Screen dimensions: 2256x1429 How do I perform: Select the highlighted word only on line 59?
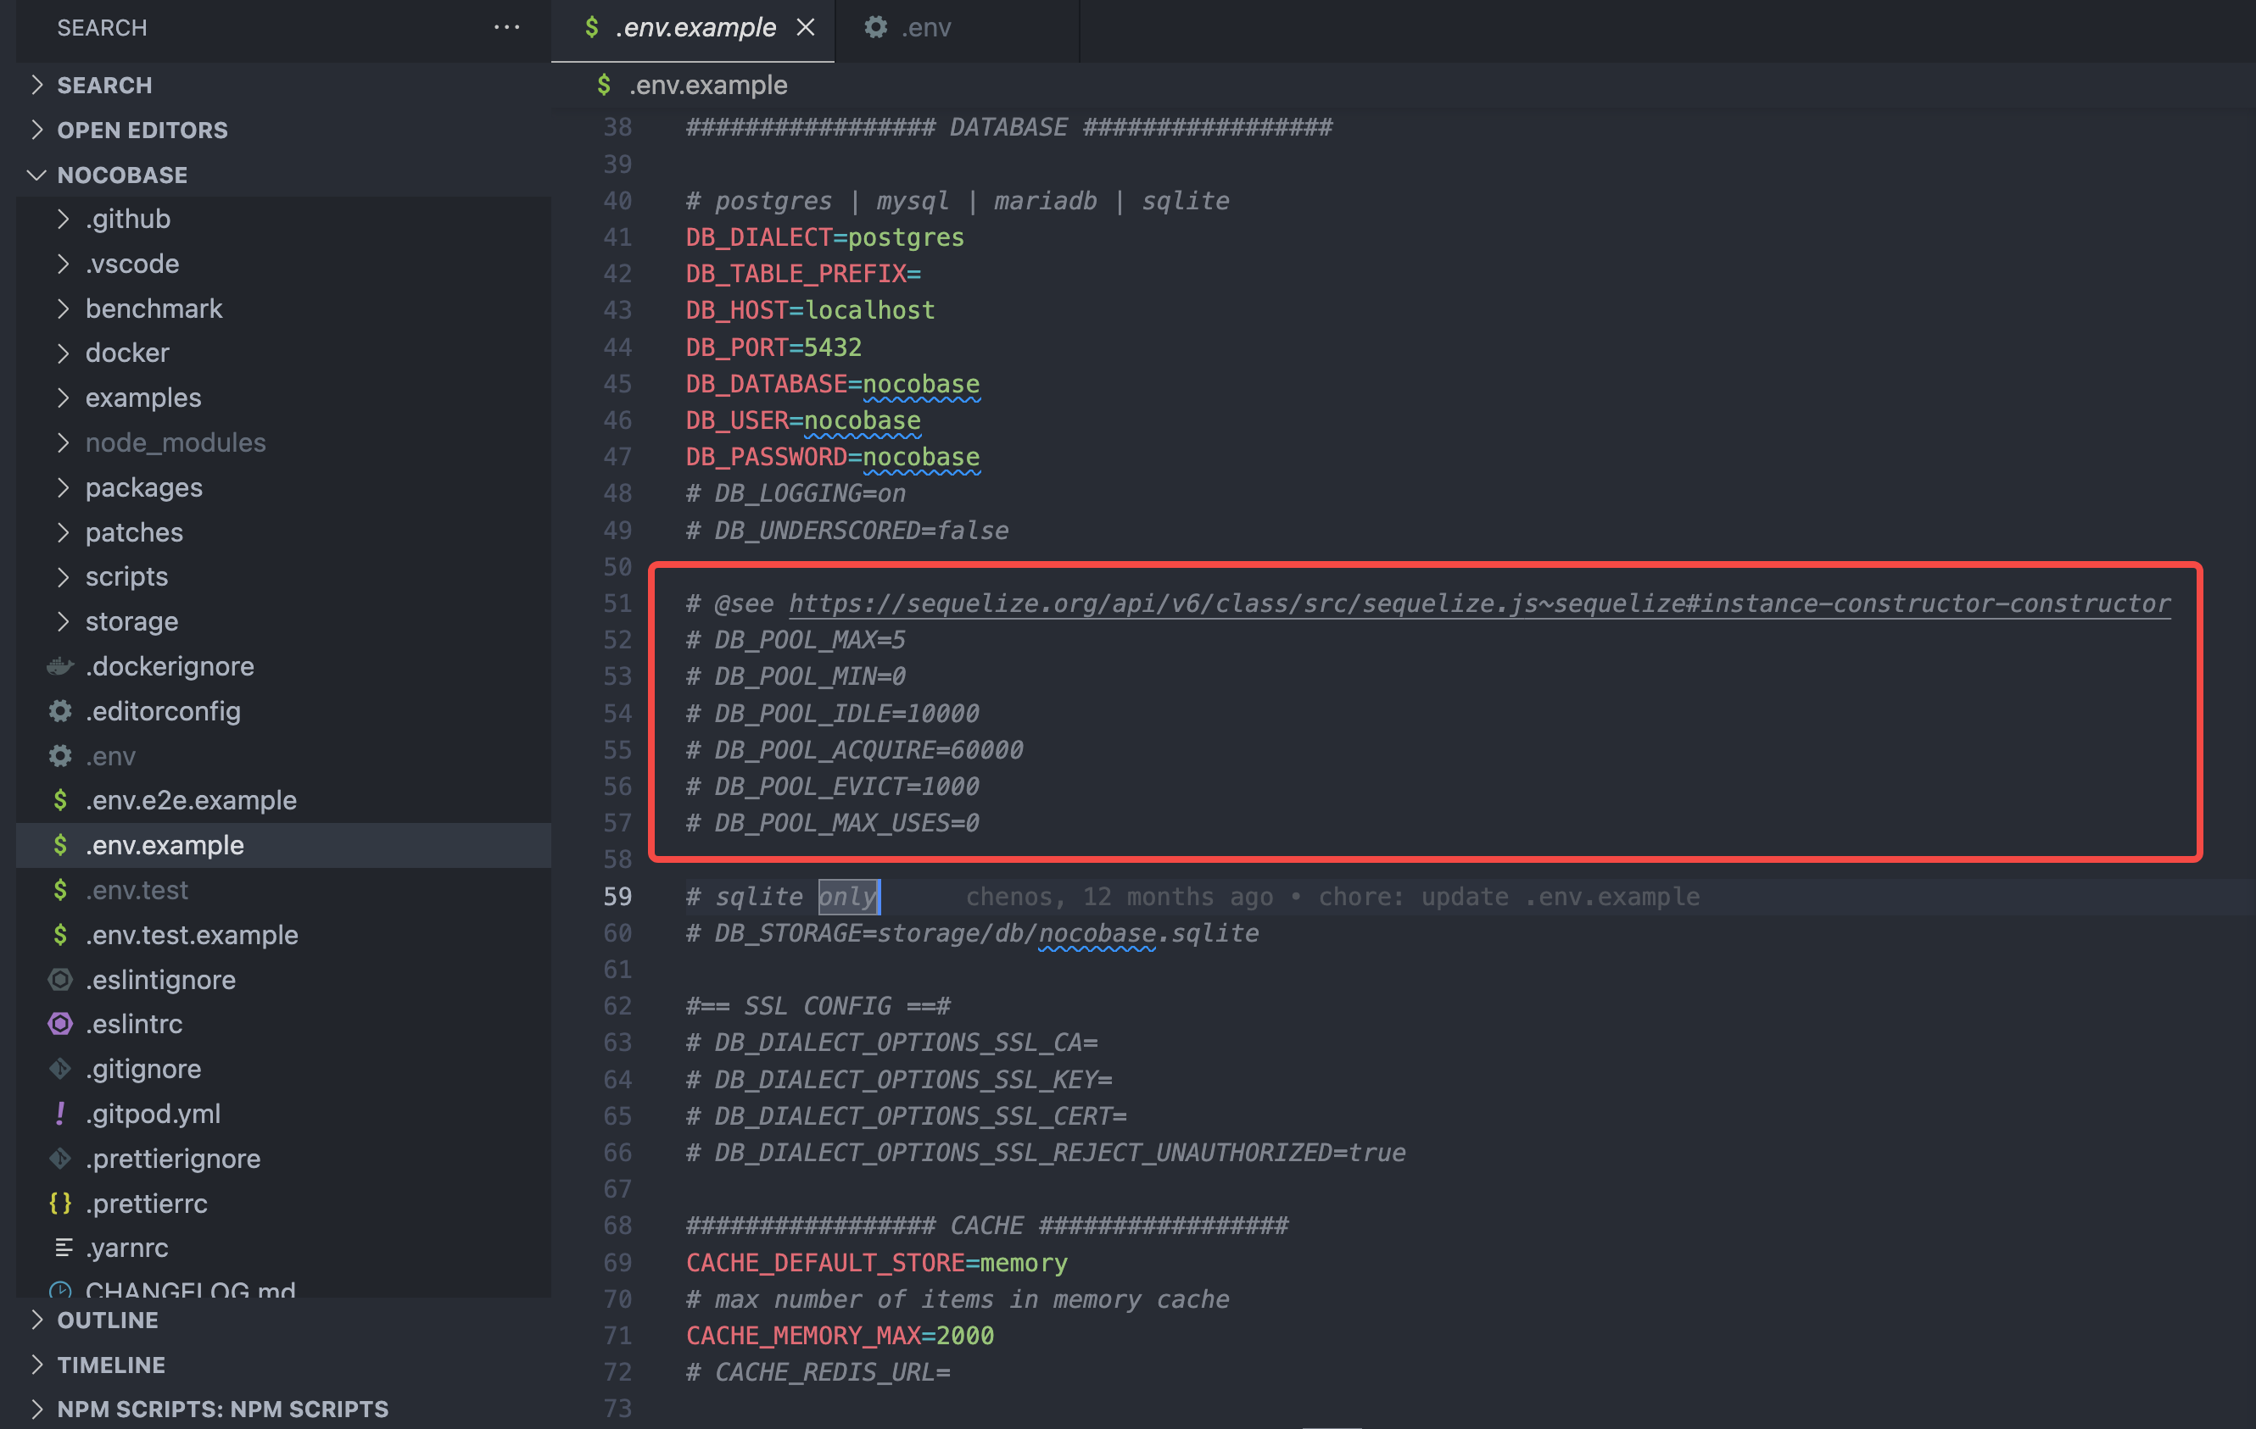pyautogui.click(x=848, y=896)
